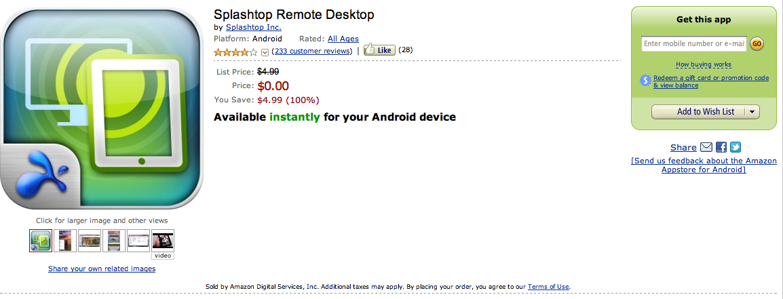Click the star rating icons
Viewport: 783px width, 299px height.
[x=235, y=52]
